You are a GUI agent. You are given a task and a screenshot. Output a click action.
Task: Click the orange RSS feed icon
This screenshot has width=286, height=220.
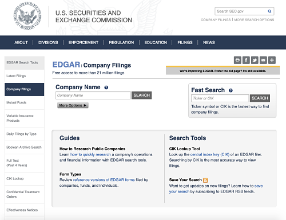pos(205,180)
